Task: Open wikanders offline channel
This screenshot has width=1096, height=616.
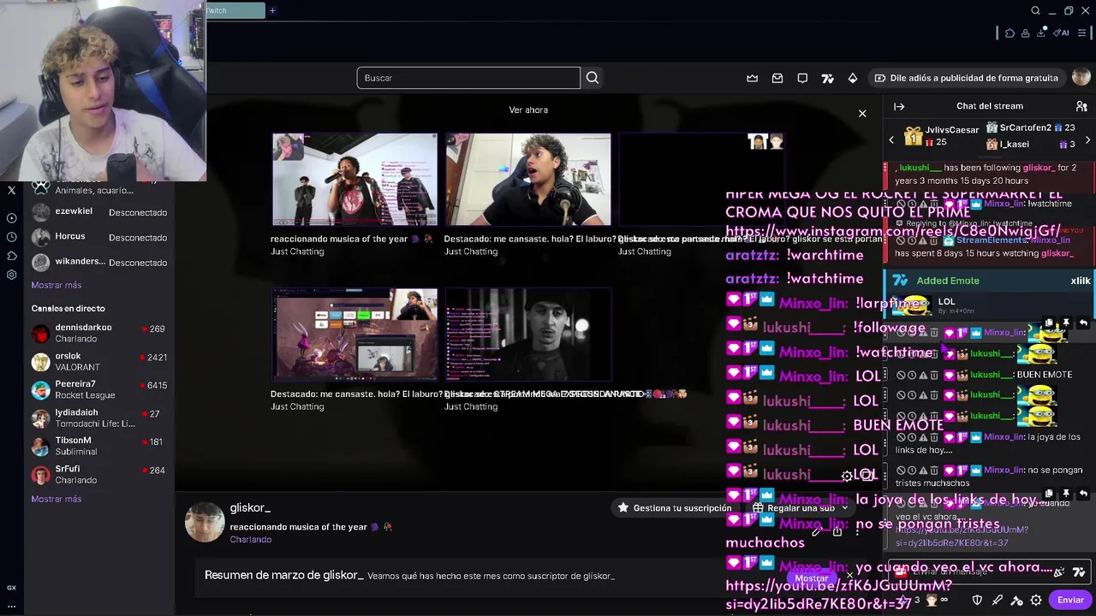Action: (98, 262)
